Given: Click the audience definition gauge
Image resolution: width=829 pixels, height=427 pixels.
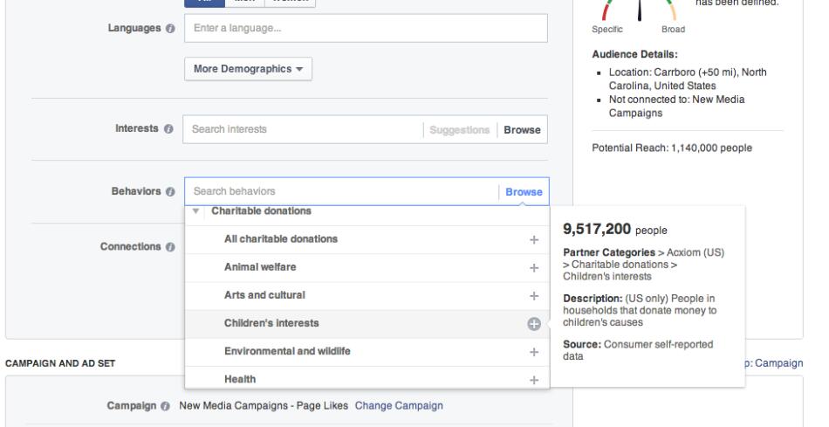Looking at the screenshot, I should tap(639, 10).
